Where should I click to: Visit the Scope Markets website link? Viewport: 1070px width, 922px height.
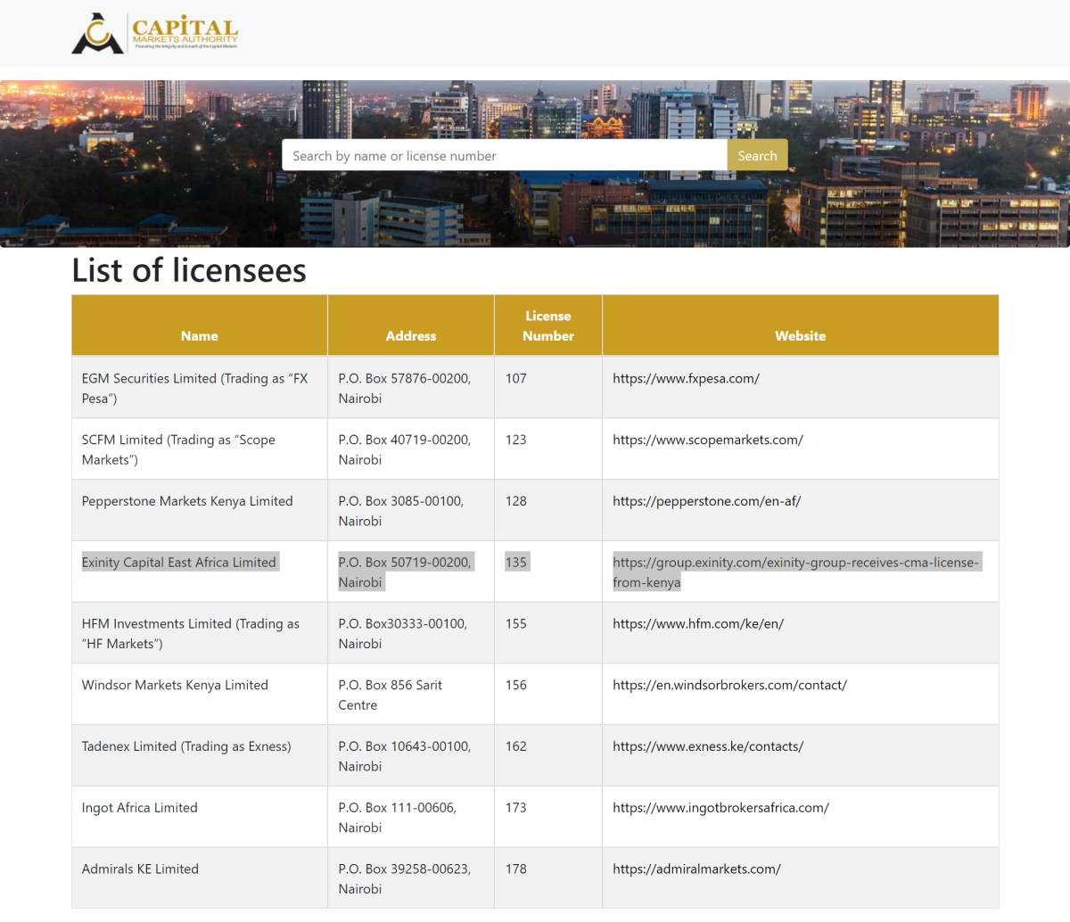pos(708,440)
